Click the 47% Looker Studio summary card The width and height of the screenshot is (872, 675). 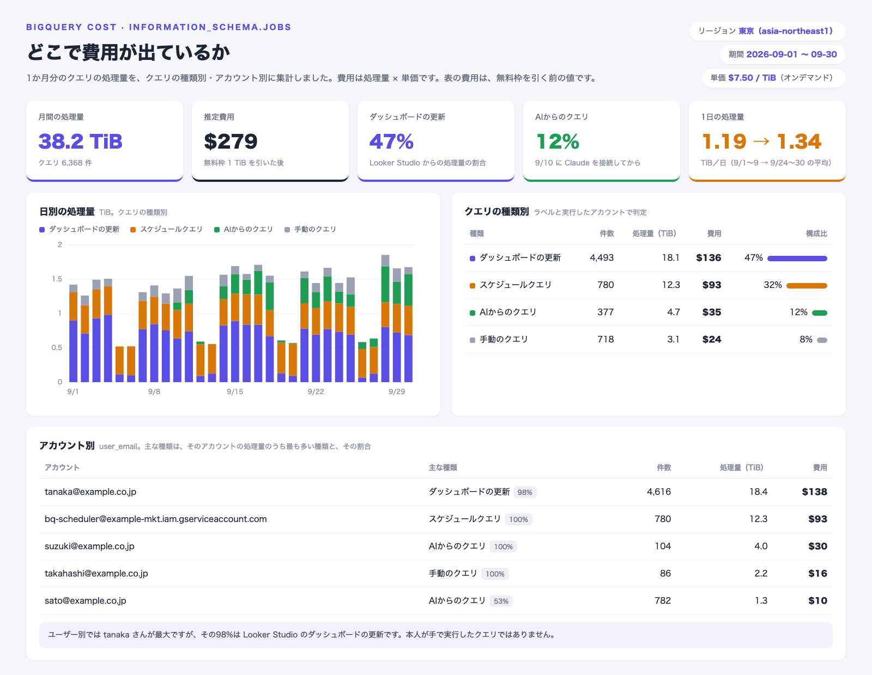[436, 141]
